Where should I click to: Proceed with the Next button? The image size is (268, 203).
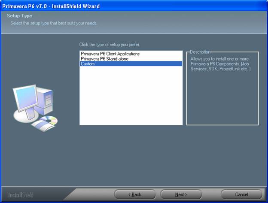[x=181, y=194]
